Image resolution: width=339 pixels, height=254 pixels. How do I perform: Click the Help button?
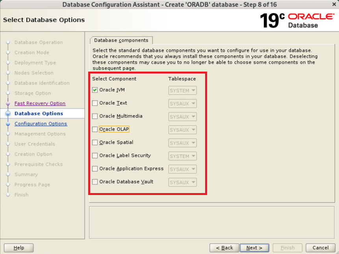click(19, 248)
